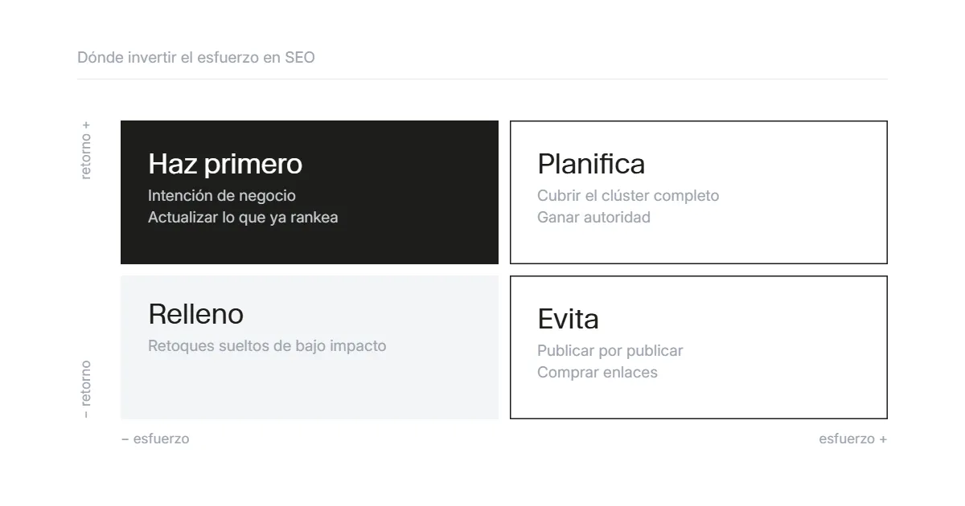Select 'Retoques sueltos de bajo impacto' text
The height and width of the screenshot is (506, 965).
tap(267, 346)
